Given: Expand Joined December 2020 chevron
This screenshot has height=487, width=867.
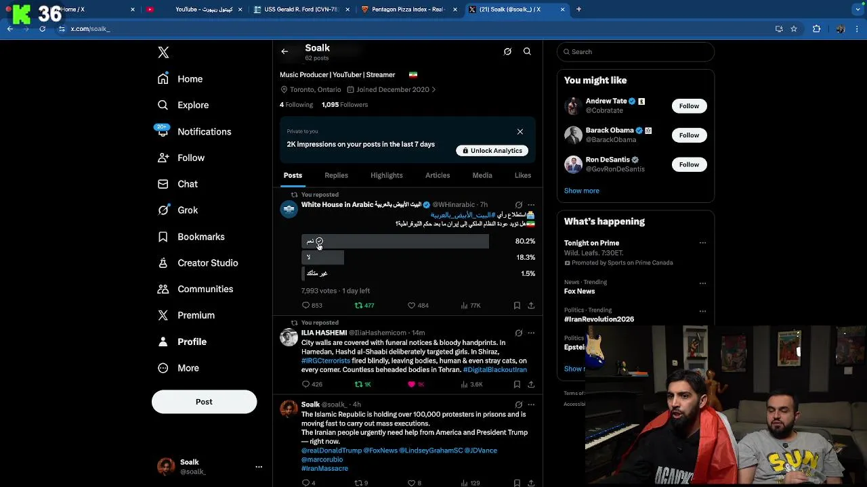Looking at the screenshot, I should pos(433,89).
